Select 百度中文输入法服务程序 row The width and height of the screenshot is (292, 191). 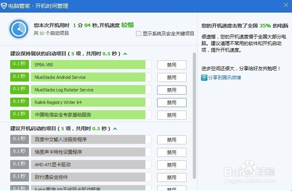[91, 139]
